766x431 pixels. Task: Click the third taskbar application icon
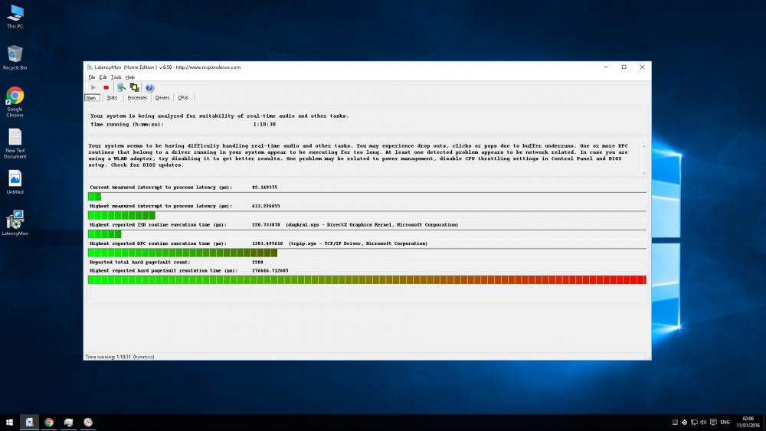point(68,423)
